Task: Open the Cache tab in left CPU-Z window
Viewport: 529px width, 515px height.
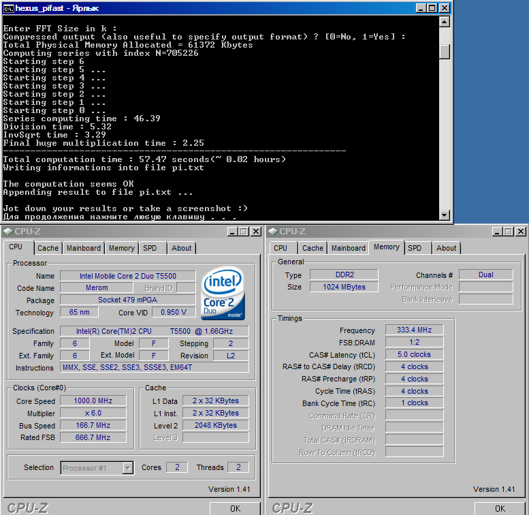Action: click(48, 248)
